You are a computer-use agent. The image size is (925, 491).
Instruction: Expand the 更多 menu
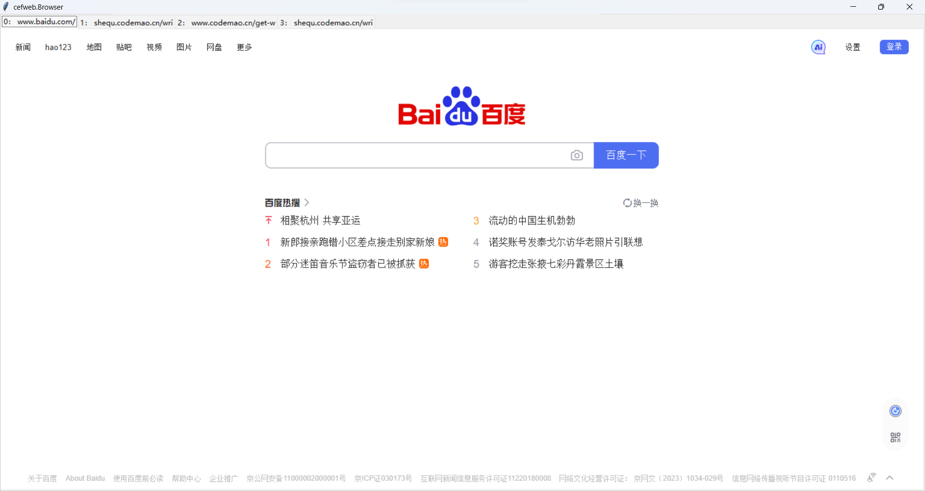[244, 47]
